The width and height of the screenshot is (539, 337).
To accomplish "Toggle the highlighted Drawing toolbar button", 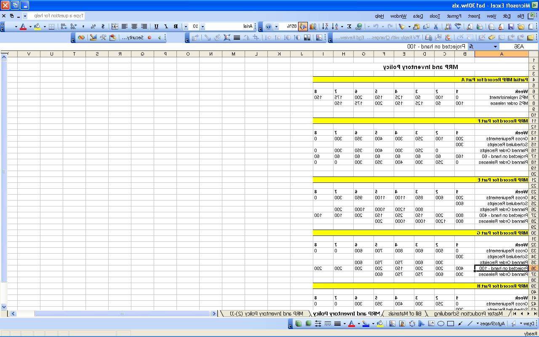I will tap(303, 26).
